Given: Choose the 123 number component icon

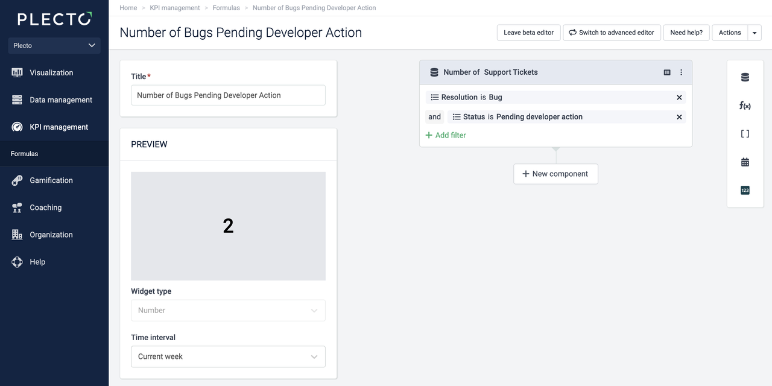Looking at the screenshot, I should [745, 191].
